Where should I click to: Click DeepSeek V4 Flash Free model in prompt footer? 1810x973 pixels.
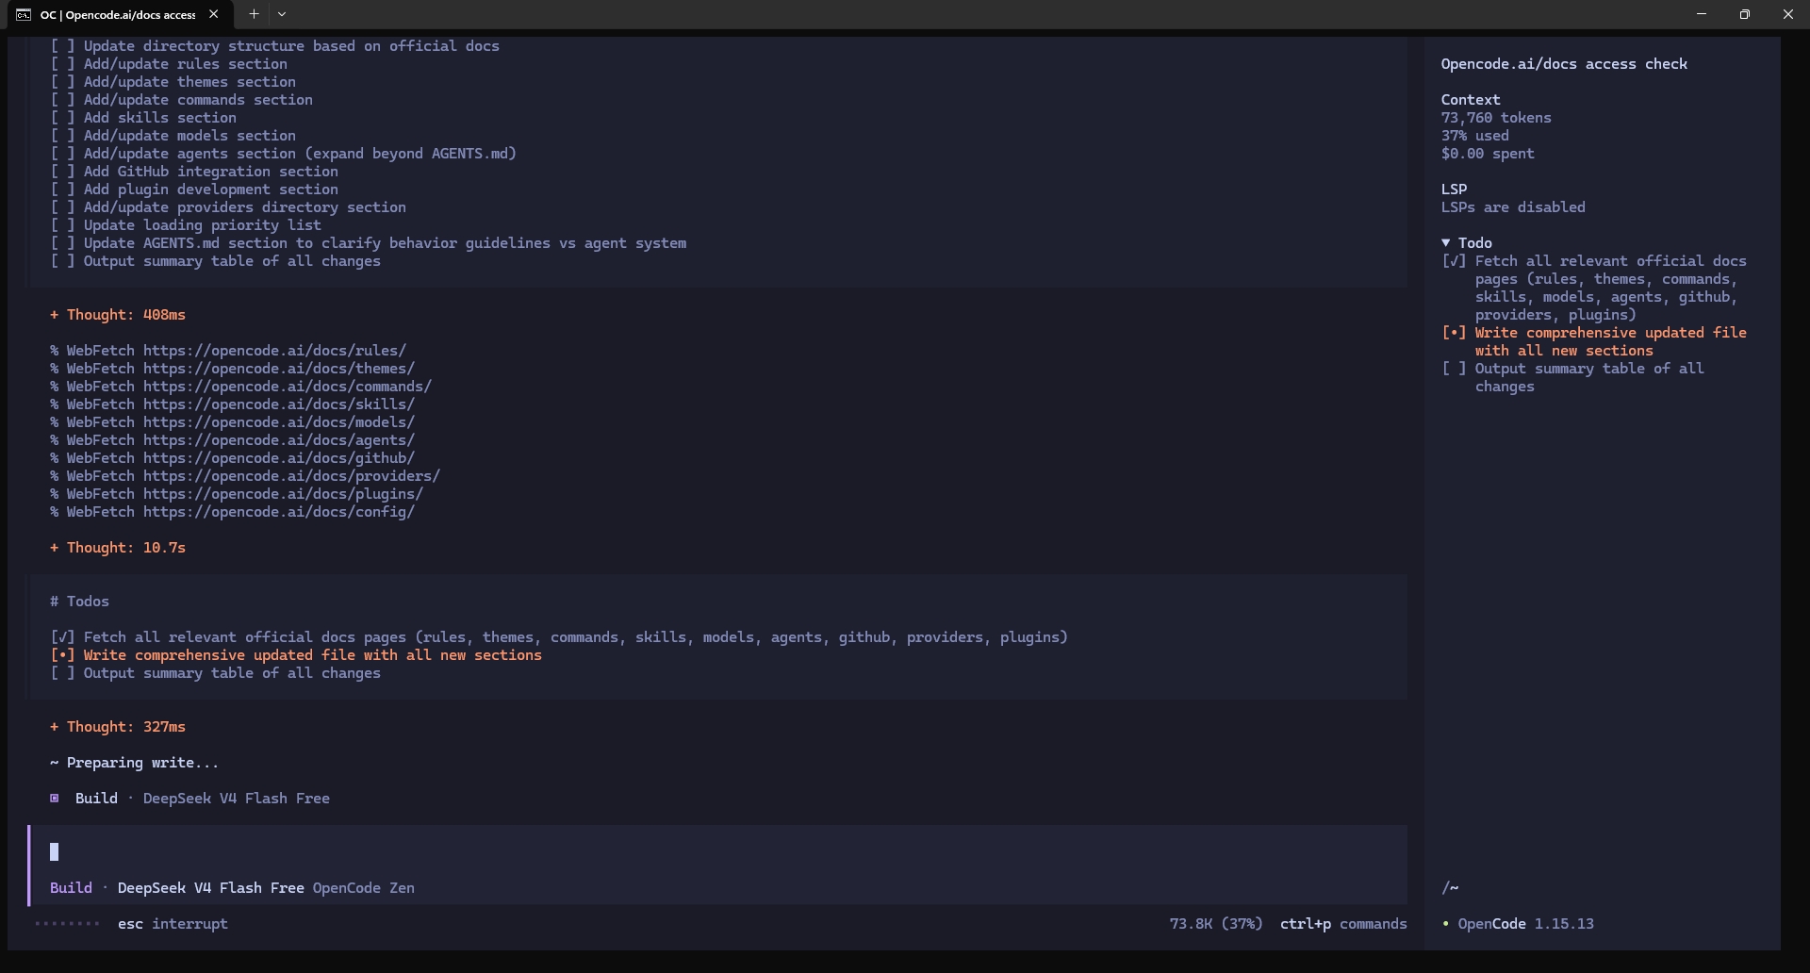tap(210, 888)
